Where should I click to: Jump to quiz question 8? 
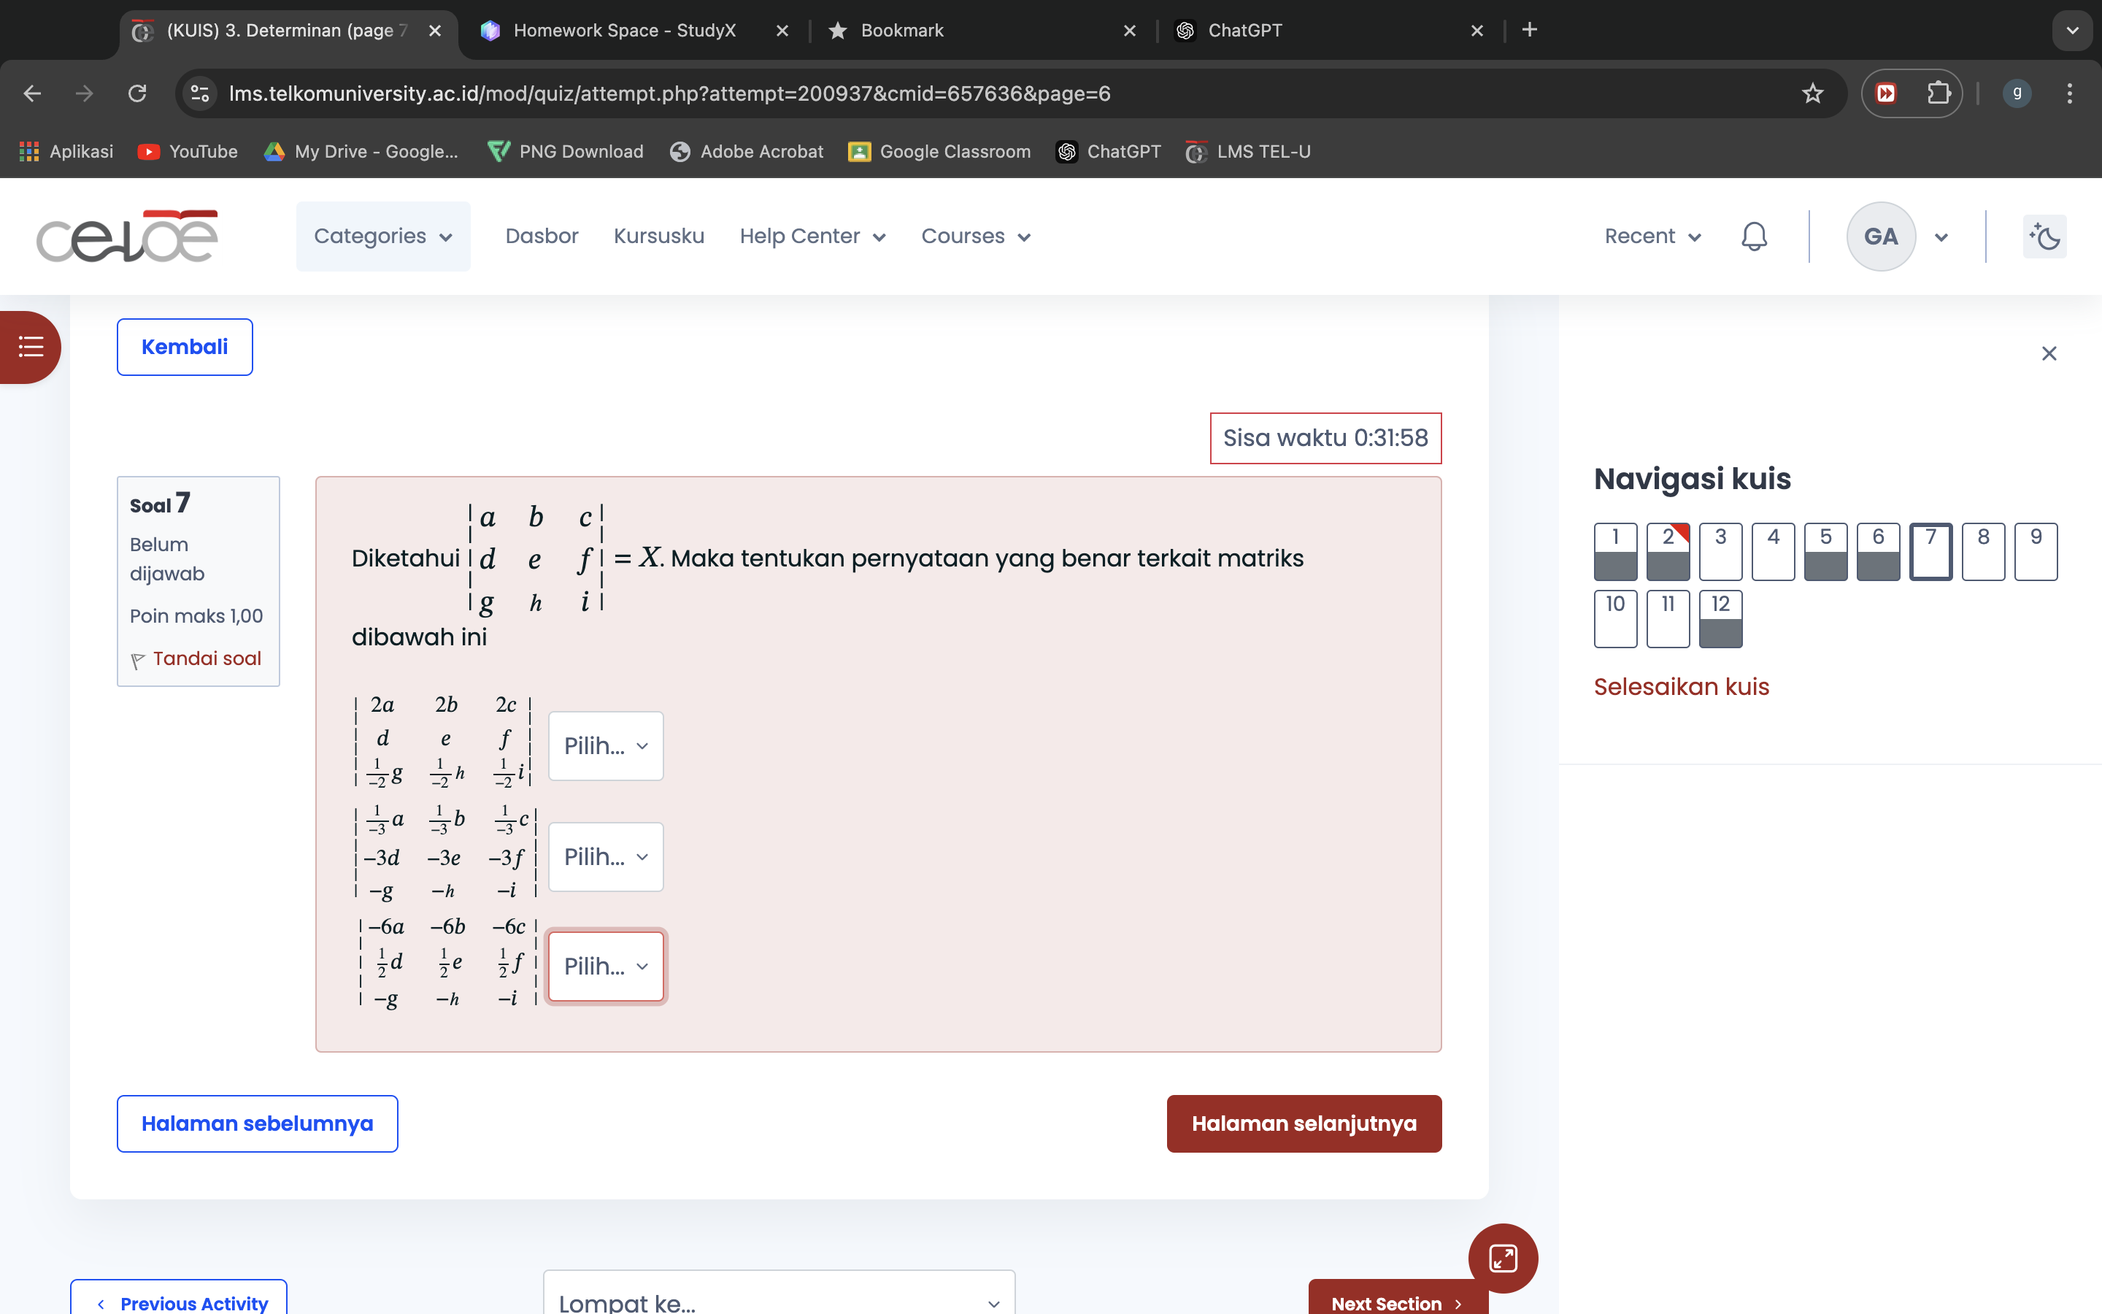[x=1983, y=551]
